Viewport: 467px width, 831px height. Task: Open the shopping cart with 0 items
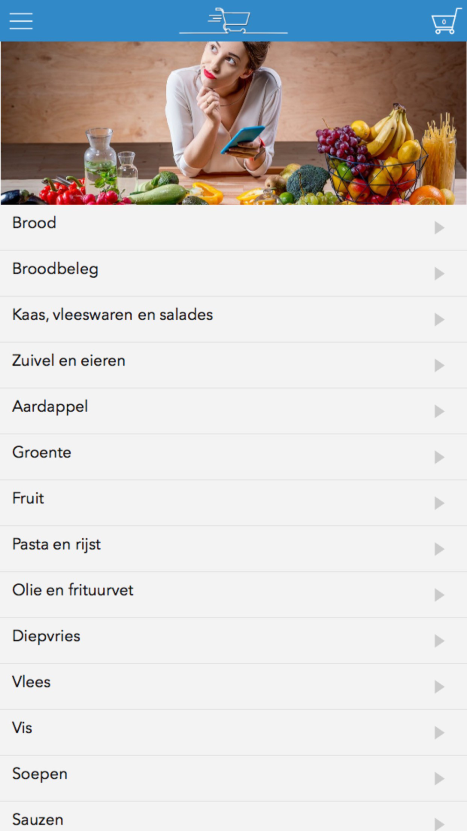click(446, 21)
